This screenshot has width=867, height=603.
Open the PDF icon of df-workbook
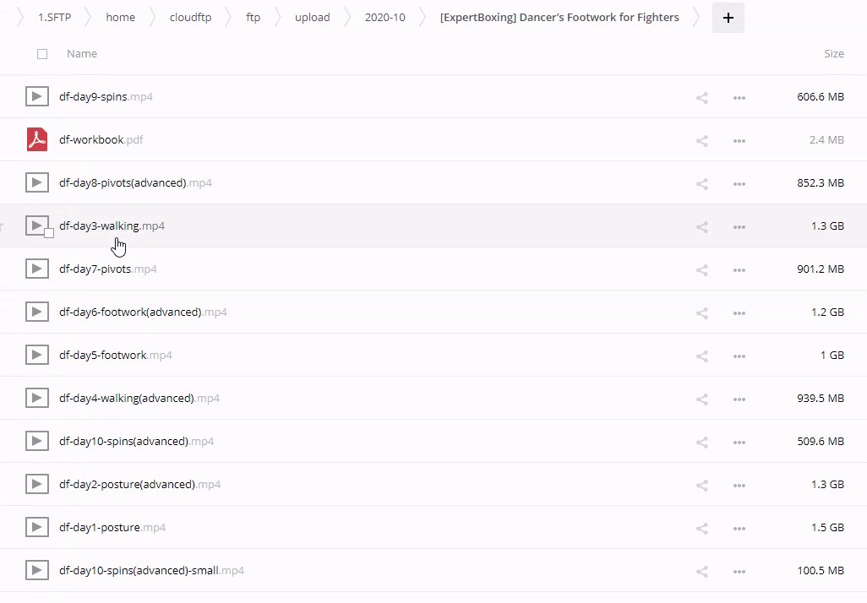[x=36, y=139]
